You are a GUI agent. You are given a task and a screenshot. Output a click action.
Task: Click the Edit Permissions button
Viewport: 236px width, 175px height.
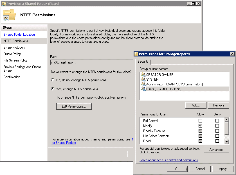pos(74,106)
